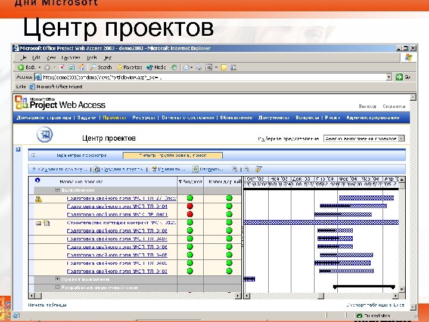Viewport: 429px width, 322px height.
Task: Click 'Trusted sites' zone in status bar
Action: 374,315
